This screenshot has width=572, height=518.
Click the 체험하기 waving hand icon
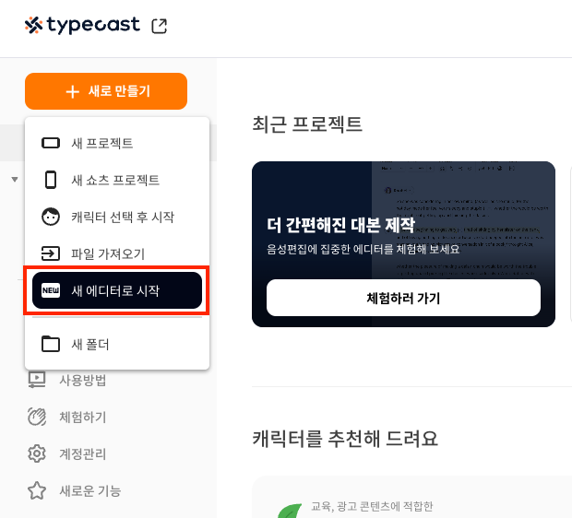[x=37, y=417]
